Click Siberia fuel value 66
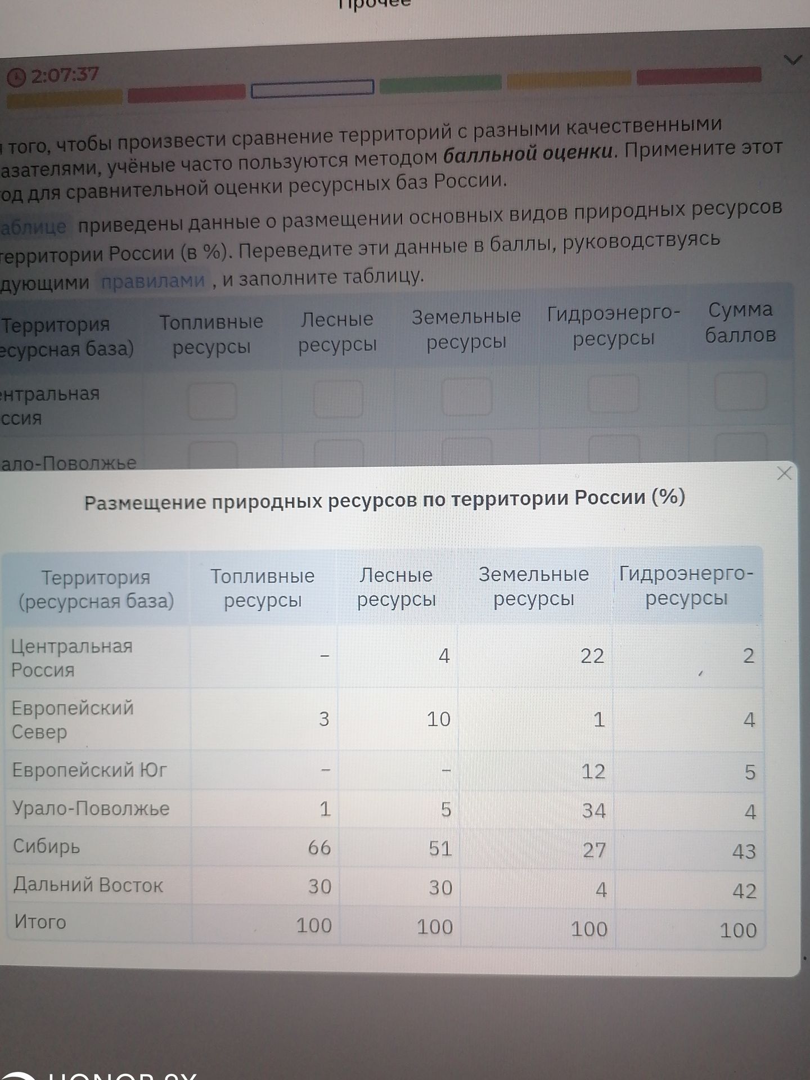Viewport: 810px width, 1080px height. point(319,847)
